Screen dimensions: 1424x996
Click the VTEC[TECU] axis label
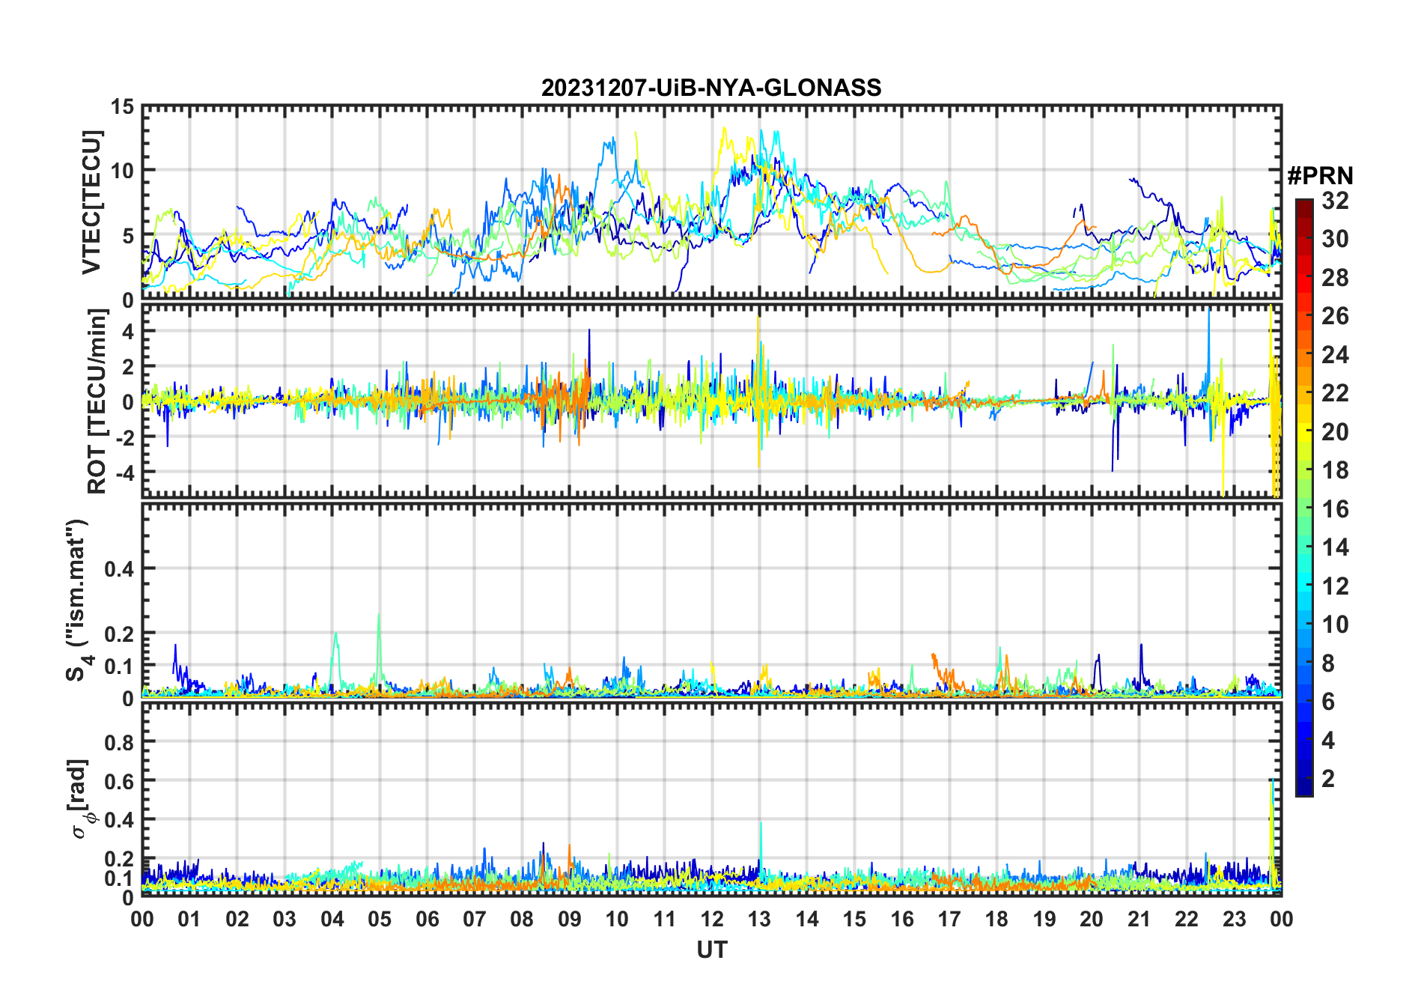(x=92, y=202)
